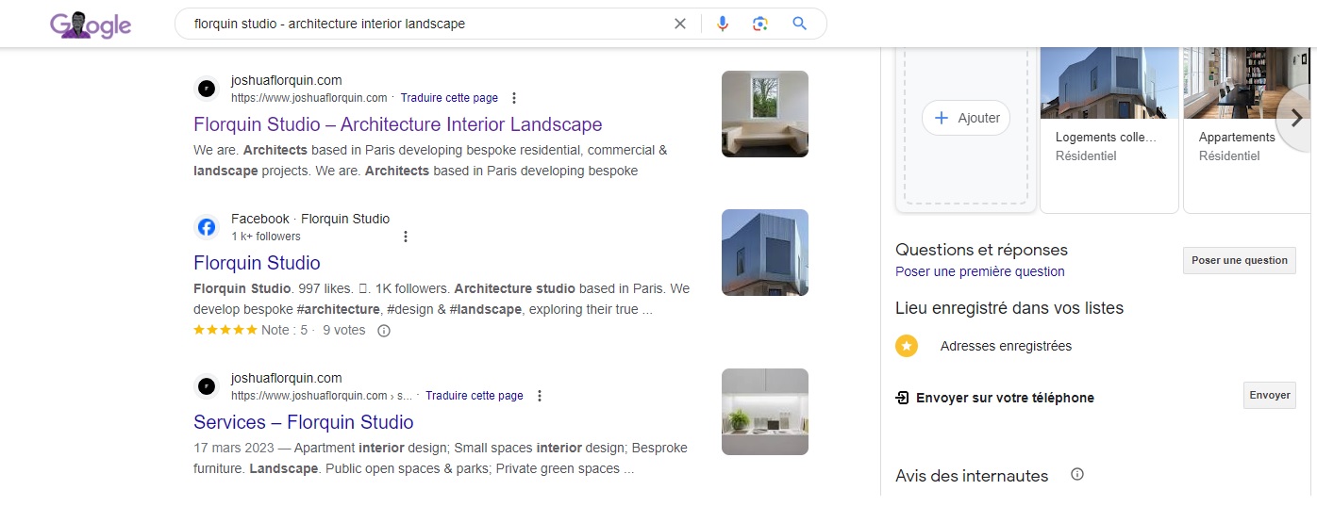
Task: Start voice search with the microphone icon
Action: (x=723, y=24)
